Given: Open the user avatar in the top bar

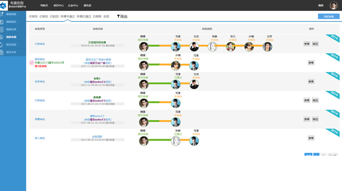Looking at the screenshot, I should click(333, 6).
